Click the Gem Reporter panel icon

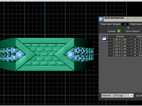101,19
